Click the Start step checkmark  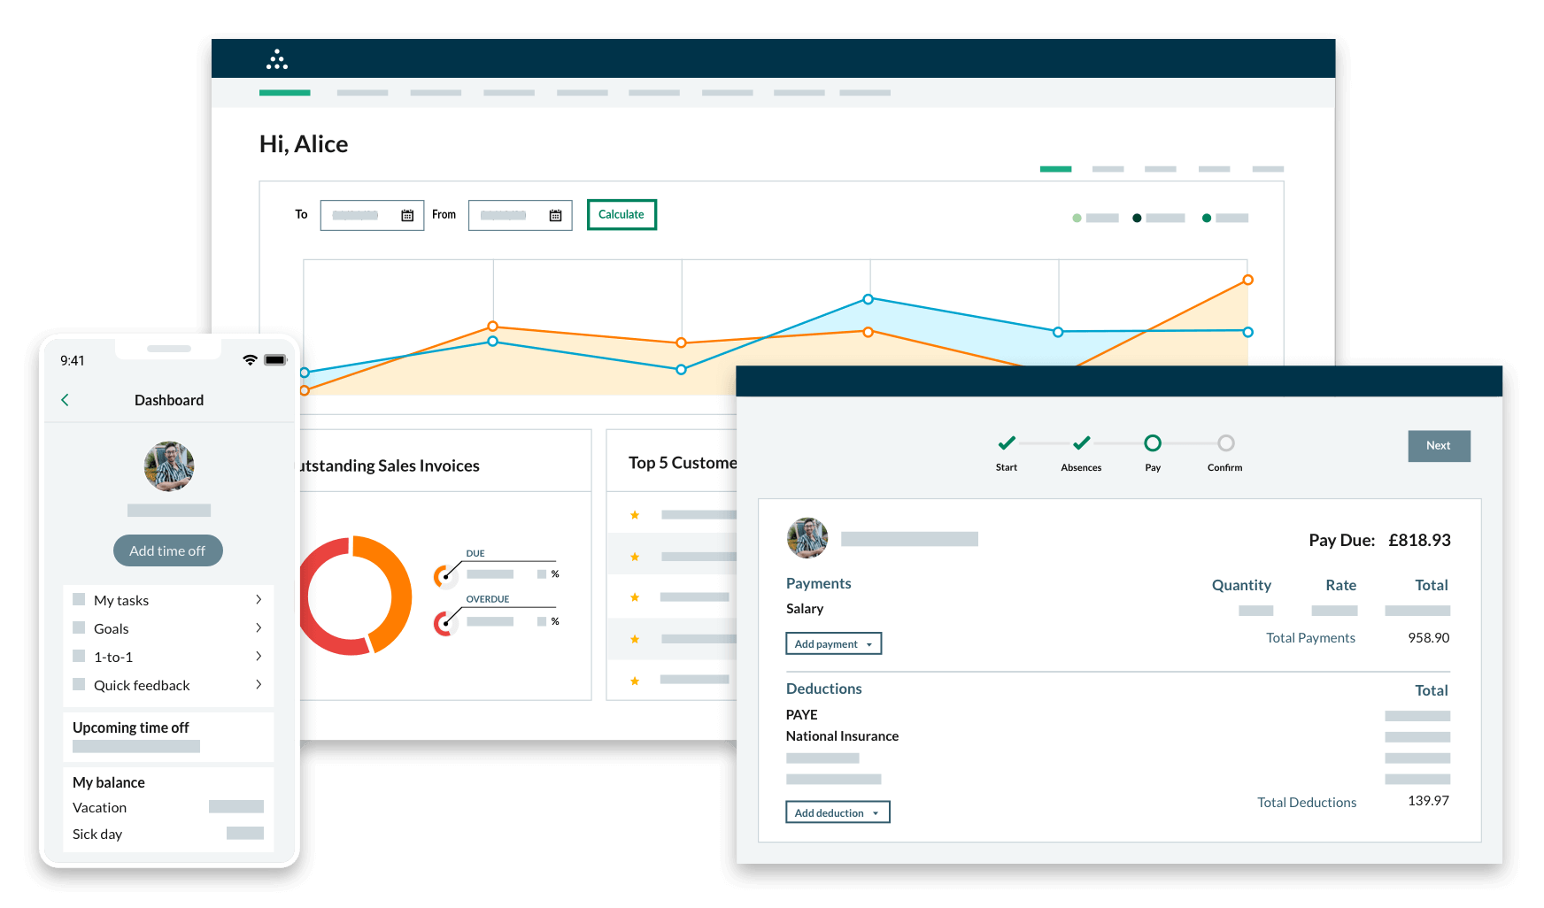pyautogui.click(x=1006, y=442)
